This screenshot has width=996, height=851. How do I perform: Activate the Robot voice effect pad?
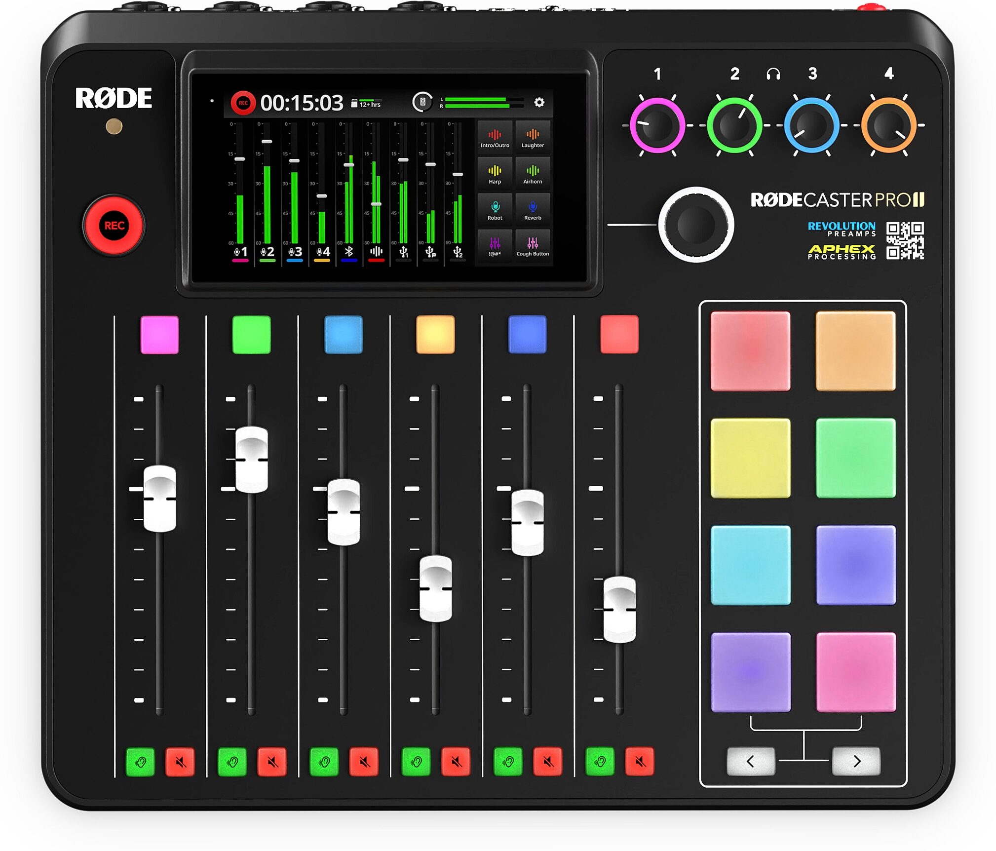coord(495,210)
